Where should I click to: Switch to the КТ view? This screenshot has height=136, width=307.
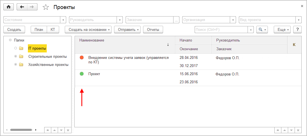click(x=53, y=29)
